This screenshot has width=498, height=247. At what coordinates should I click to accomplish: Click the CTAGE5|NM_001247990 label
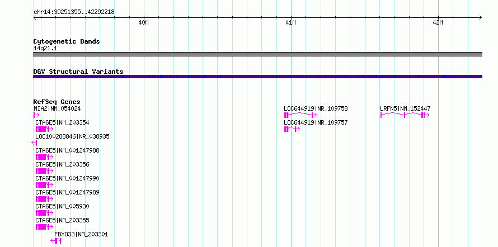pos(67,178)
